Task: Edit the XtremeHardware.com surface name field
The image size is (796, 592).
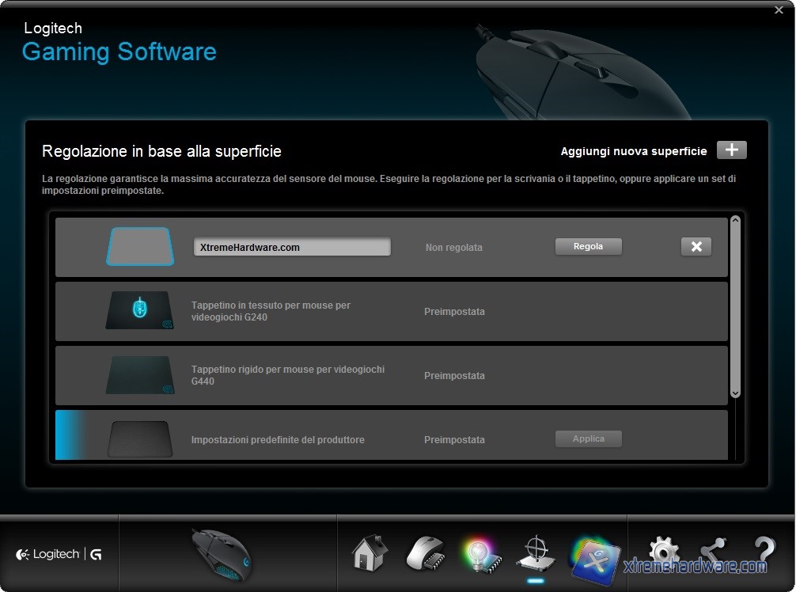Action: coord(292,247)
